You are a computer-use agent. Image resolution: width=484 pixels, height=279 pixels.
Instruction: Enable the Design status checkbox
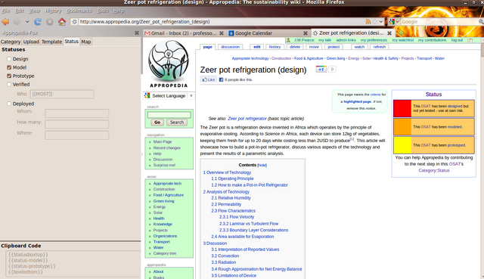(9, 59)
